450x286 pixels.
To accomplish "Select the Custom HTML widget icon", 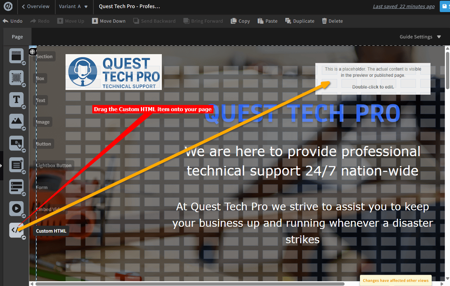I will (x=16, y=230).
